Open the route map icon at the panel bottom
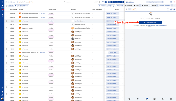Screen dimensions: 176x101 [x=171, y=99]
